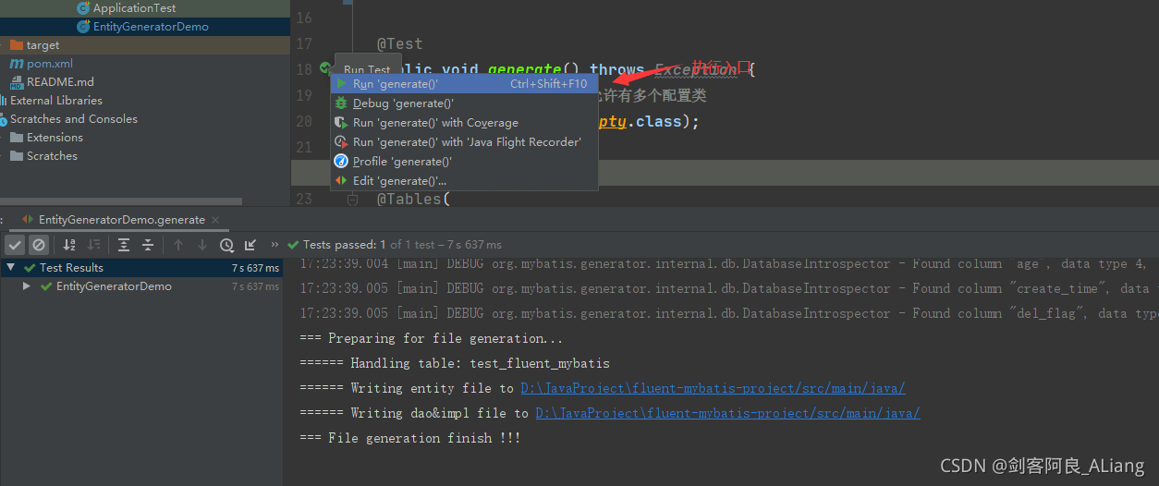Screen dimensions: 1159x486
Task: Click import tests from file icon
Action: click(250, 245)
